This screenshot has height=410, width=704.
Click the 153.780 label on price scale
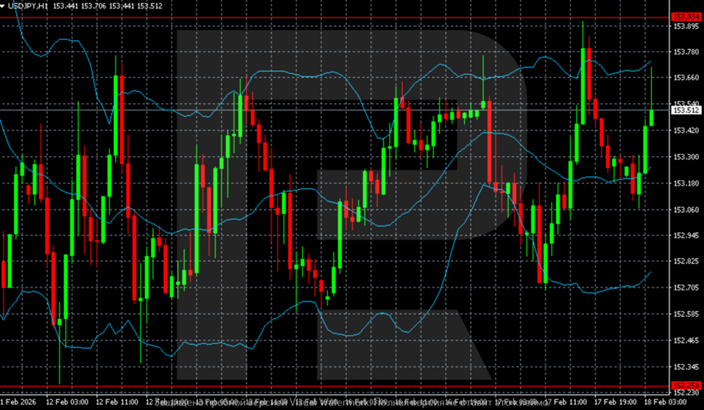(x=687, y=52)
